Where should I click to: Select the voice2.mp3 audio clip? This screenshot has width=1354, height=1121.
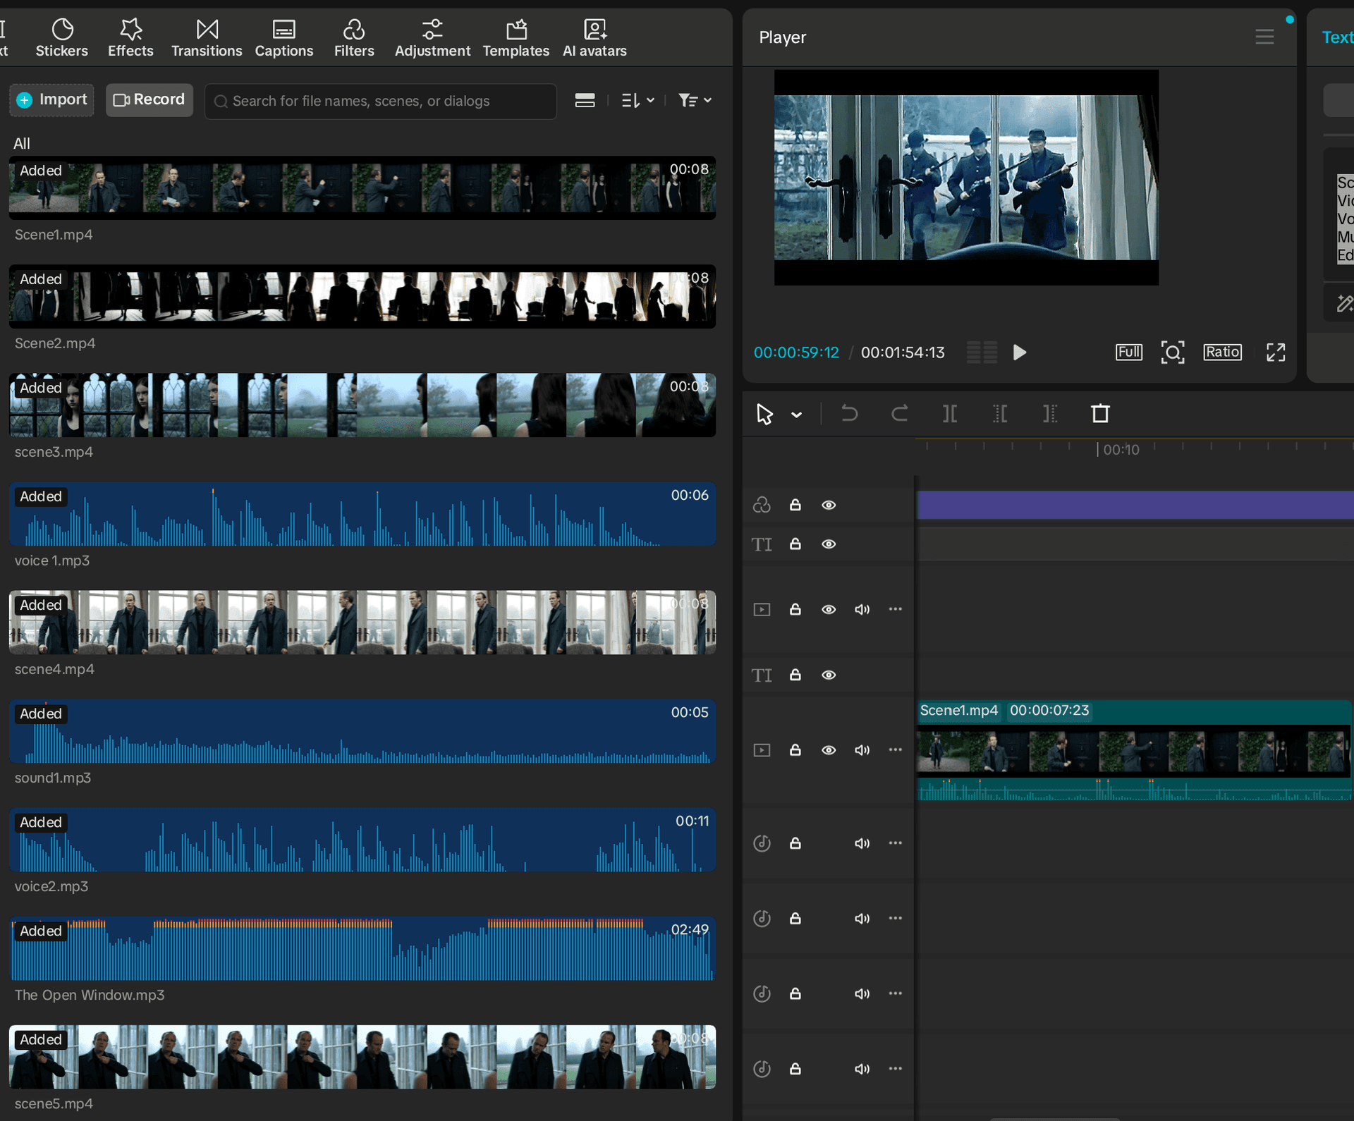pos(362,839)
